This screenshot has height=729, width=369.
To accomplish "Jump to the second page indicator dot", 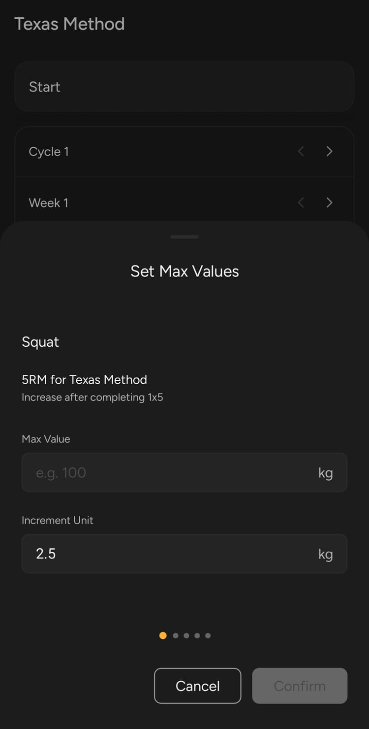I will 176,635.
